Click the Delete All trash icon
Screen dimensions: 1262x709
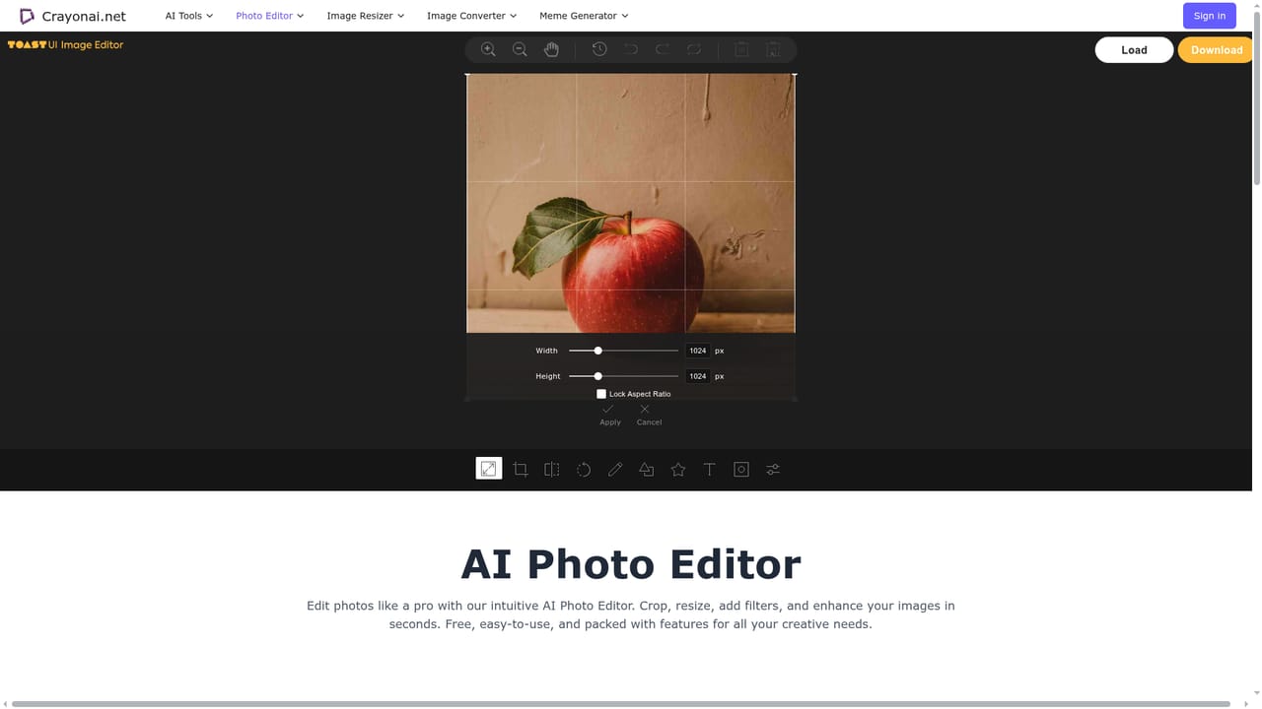tap(774, 49)
